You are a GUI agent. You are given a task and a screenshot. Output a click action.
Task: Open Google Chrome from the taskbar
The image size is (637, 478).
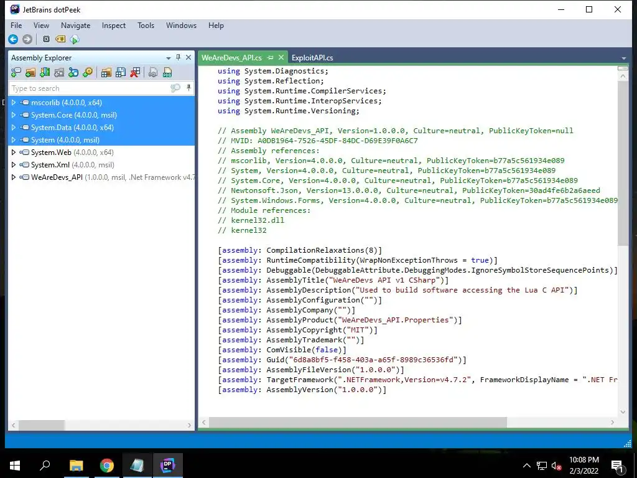(107, 466)
